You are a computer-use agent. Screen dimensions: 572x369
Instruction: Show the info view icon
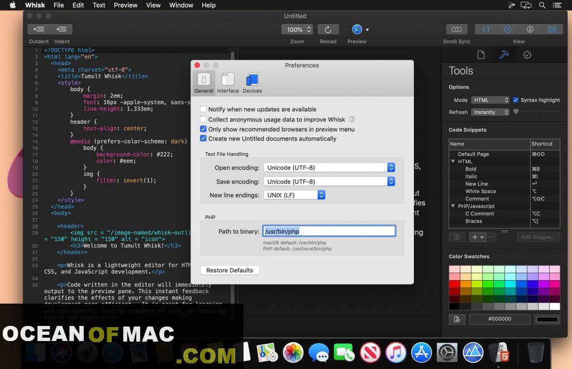pyautogui.click(x=530, y=29)
